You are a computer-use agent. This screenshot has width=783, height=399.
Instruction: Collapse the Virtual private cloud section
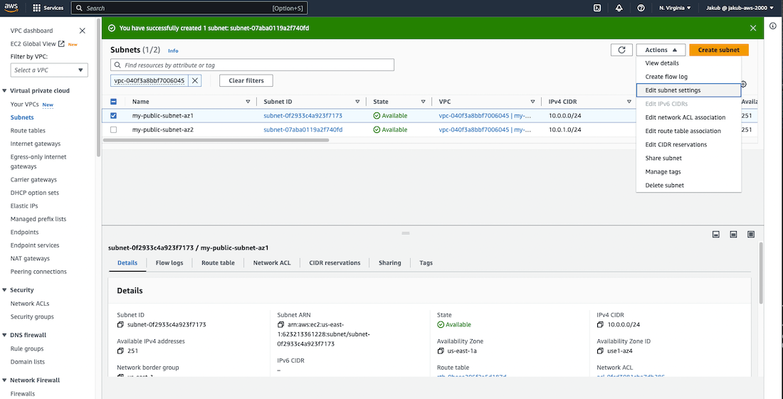[x=5, y=91]
